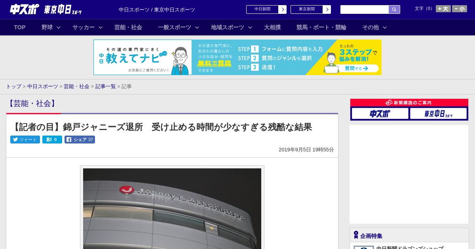Expand 野球 dropdown chevron
Screen dimensions: 475x249
coord(59,27)
